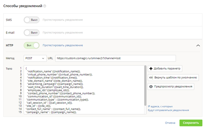Collapse the HTTP section with the chevron
Viewport: 207px width, 134px height.
click(x=198, y=45)
